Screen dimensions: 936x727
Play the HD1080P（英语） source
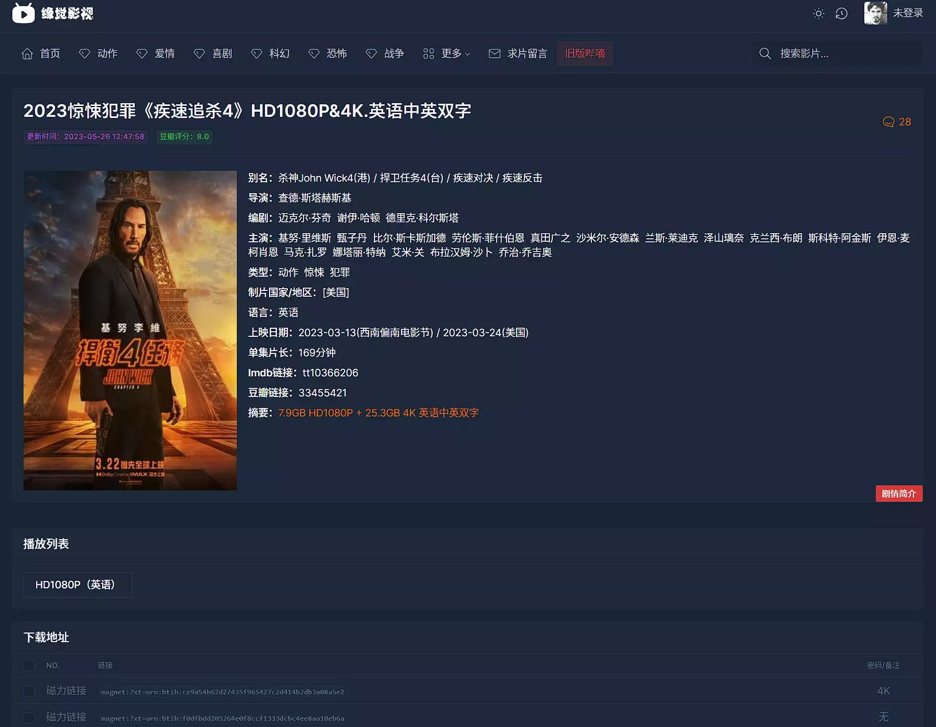(x=77, y=584)
